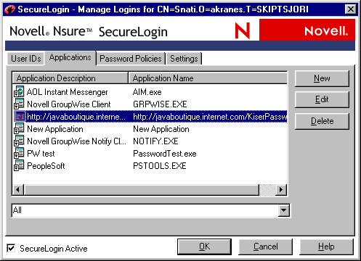Screen dimensions: 361x261
Task: Click the AIM.exe application name
Action: tap(147, 92)
